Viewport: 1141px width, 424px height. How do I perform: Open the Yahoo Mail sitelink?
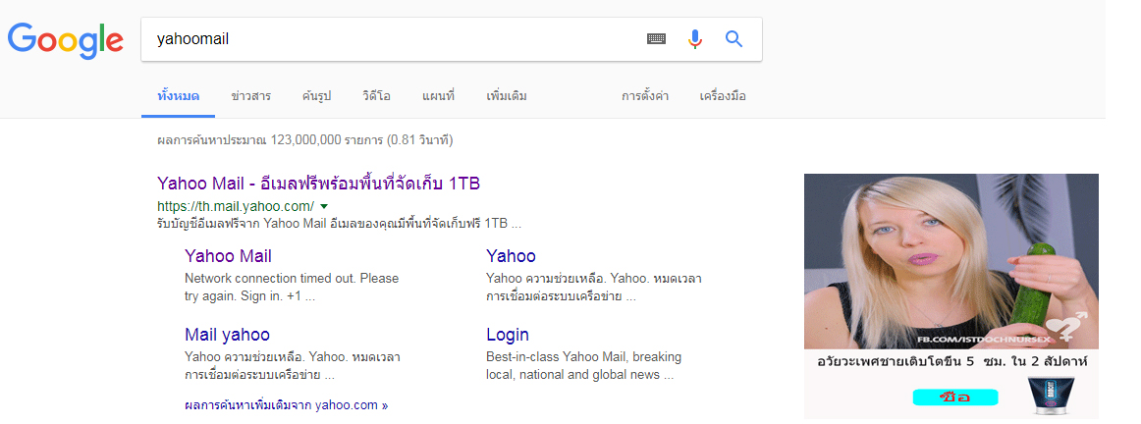pos(229,256)
